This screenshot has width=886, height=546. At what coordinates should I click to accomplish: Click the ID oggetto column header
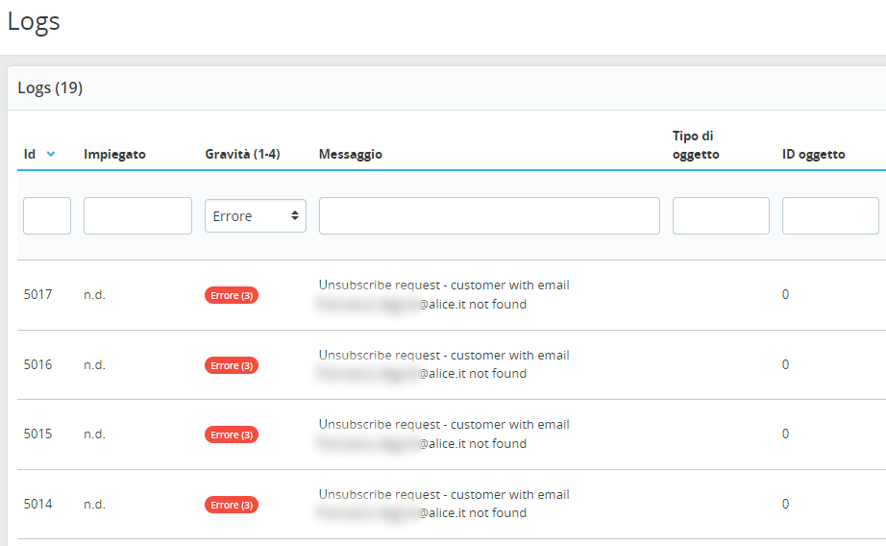pyautogui.click(x=813, y=154)
